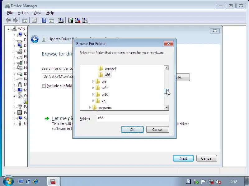
Task: Select the Mice category icon
Action: (x=20, y=85)
